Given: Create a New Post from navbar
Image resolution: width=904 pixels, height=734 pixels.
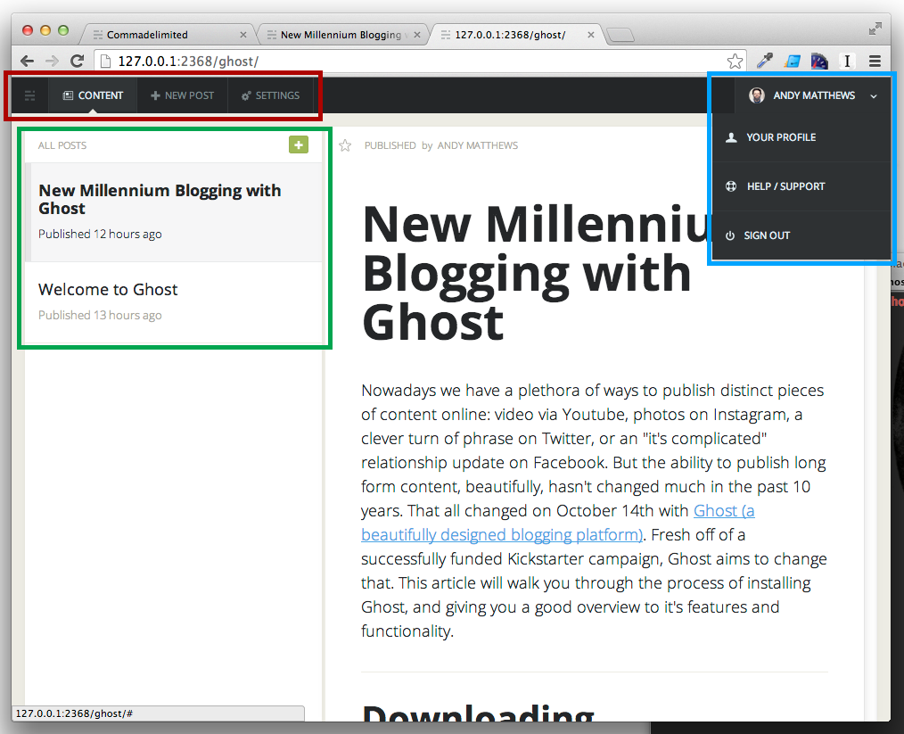Looking at the screenshot, I should point(182,95).
